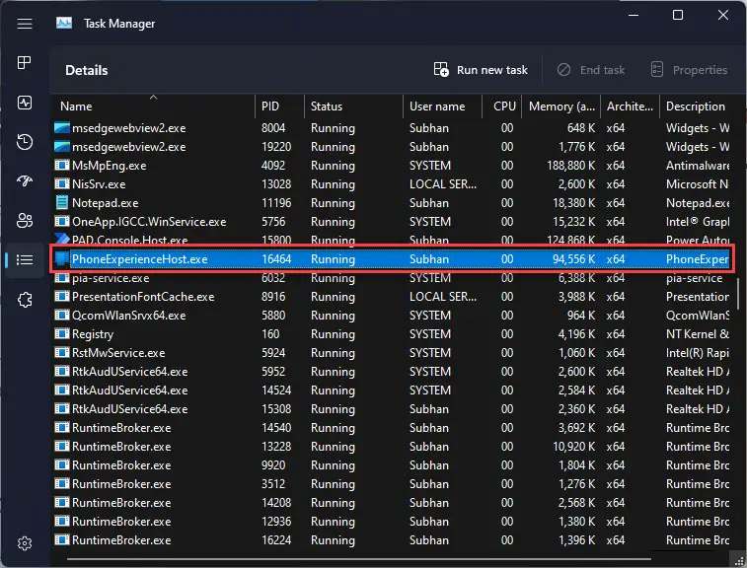This screenshot has width=747, height=568.
Task: Click the Registry process icon
Action: coord(62,333)
